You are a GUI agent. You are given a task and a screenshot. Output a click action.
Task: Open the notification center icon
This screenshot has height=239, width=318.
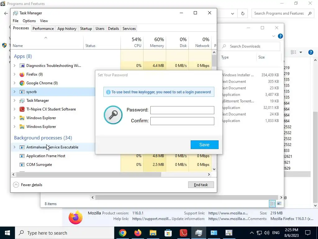(308, 233)
